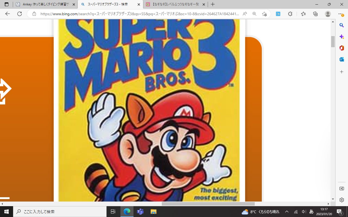Open Microsoft 365 from the Edge sidebar

coord(342,48)
